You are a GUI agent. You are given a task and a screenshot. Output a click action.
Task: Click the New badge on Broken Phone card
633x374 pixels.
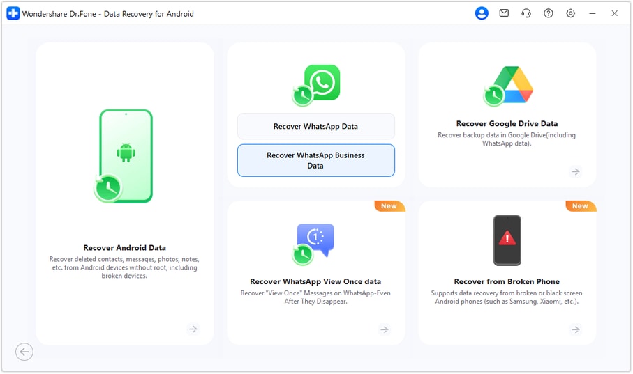pyautogui.click(x=581, y=206)
